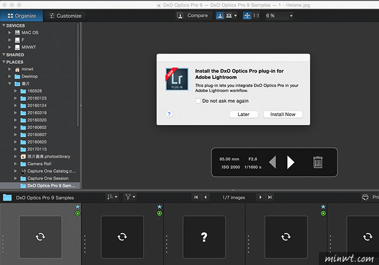This screenshot has height=265, width=379.
Task: Jump to last image in filmstrip
Action: (x=270, y=197)
